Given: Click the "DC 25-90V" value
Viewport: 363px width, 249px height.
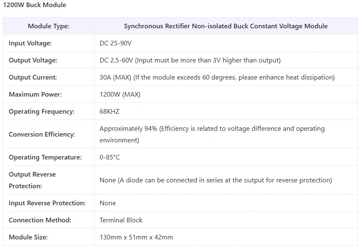Looking at the screenshot, I should 116,43.
